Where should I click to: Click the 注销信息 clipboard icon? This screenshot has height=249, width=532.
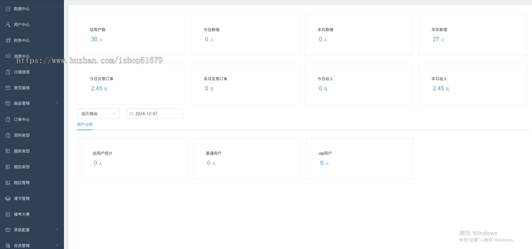8,72
